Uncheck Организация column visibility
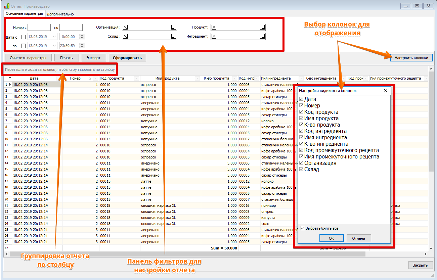This screenshot has width=437, height=280. 301,163
